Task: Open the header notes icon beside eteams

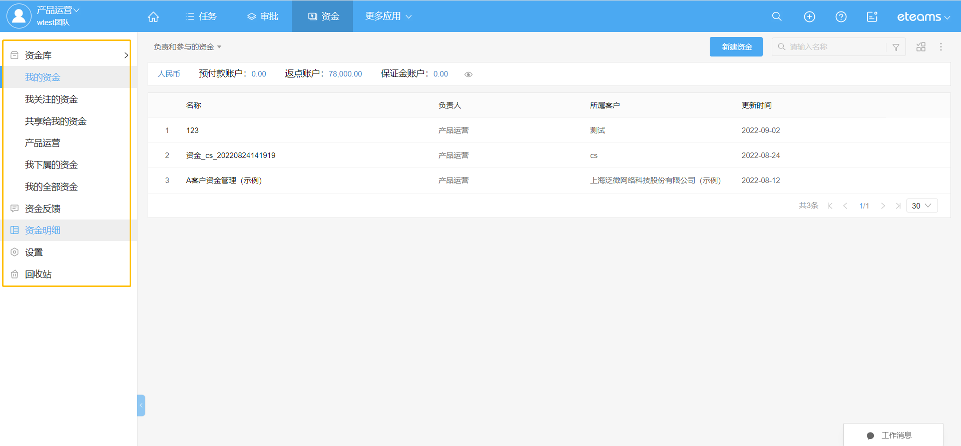Action: click(x=872, y=16)
